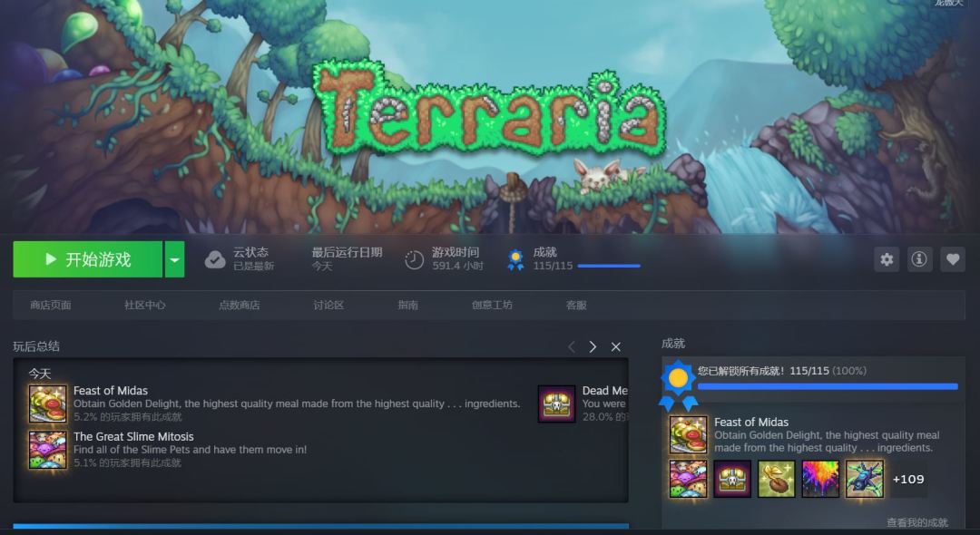Open the 社区中心 tab
Image resolution: width=980 pixels, height=535 pixels.
(x=145, y=306)
